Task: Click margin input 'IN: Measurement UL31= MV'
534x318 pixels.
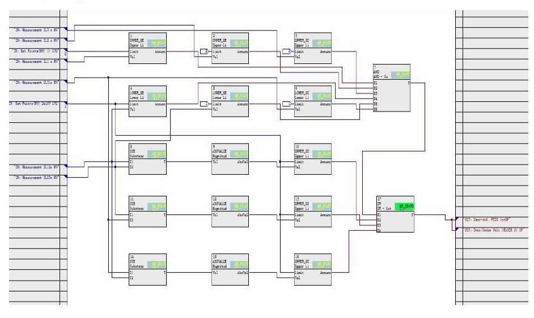Action: coord(36,83)
